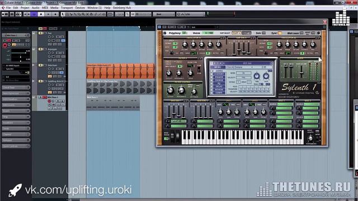Open the File menu
Viewport: 358px width, 201px height.
pyautogui.click(x=8, y=8)
